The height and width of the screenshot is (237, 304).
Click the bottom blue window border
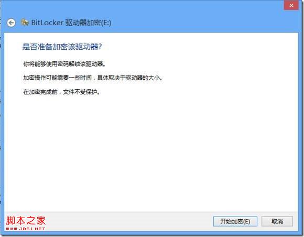151,233
